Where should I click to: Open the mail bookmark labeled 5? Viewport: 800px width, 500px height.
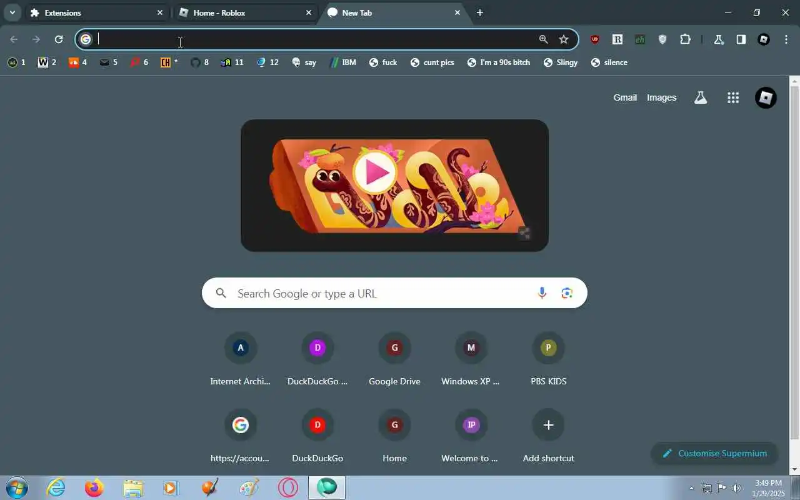[108, 62]
